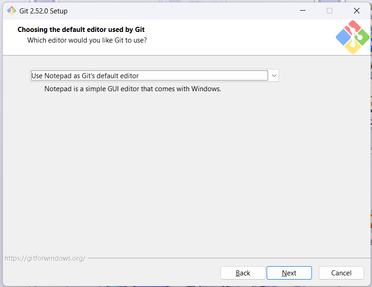Open the default editor dropdown arrow
Image resolution: width=372 pixels, height=287 pixels.
[x=274, y=75]
